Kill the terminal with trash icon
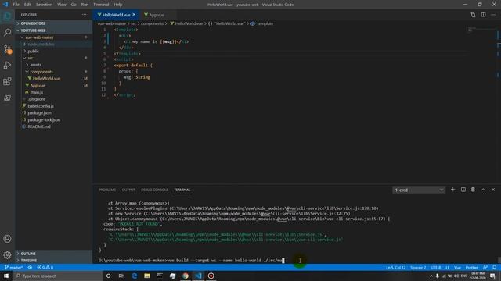Screen dimensions: 501x281 click(x=473, y=190)
